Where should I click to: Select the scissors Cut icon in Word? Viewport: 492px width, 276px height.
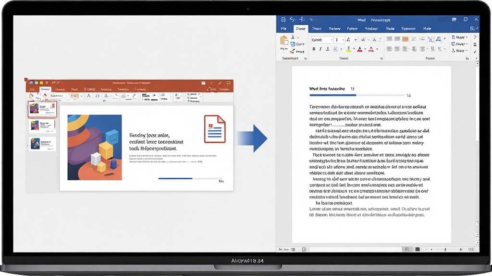coord(293,37)
